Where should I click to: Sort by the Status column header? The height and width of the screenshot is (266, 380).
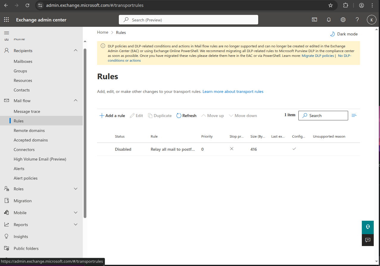[120, 136]
